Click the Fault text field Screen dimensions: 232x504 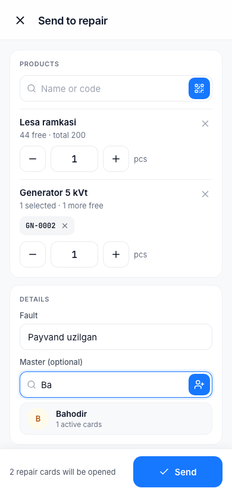(x=116, y=337)
